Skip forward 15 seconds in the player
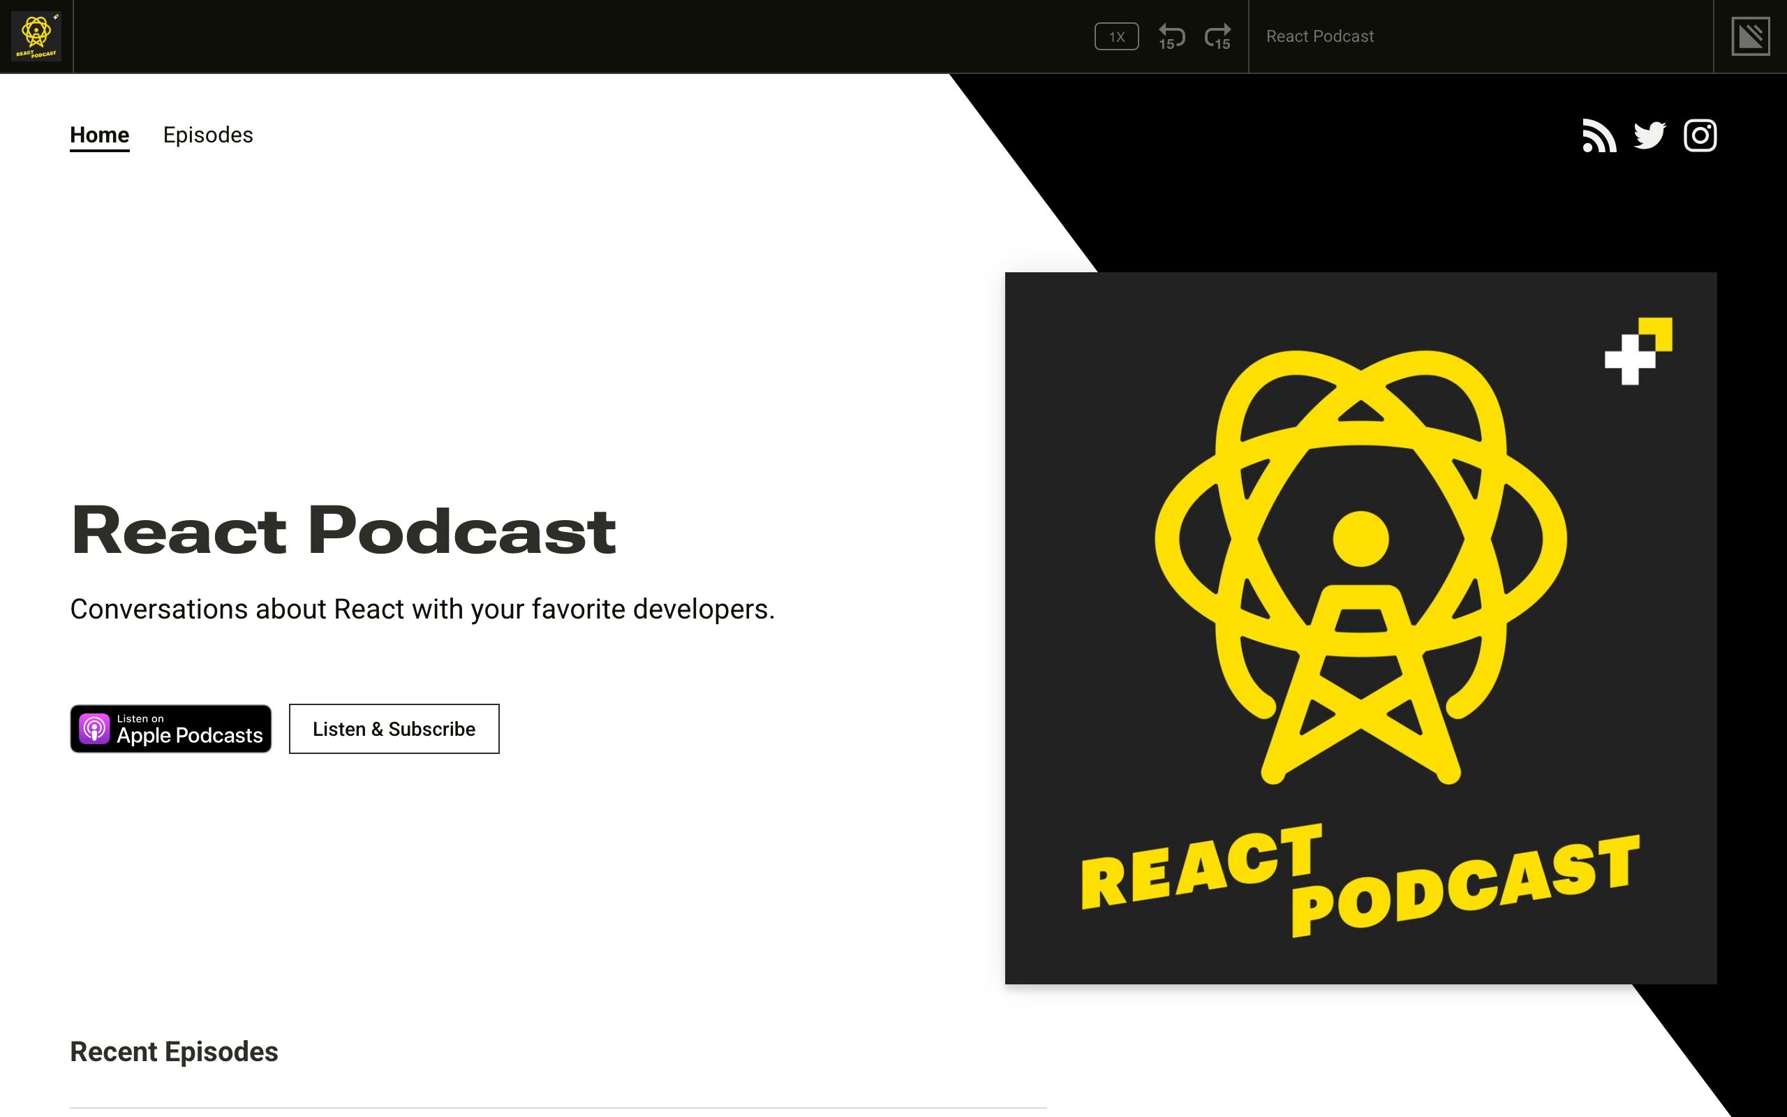The image size is (1787, 1117). pyautogui.click(x=1218, y=36)
